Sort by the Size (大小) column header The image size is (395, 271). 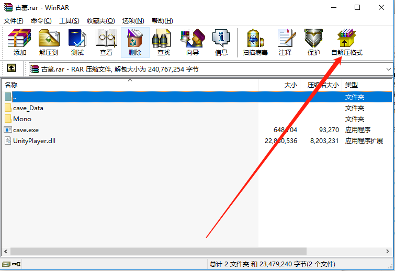pos(279,85)
